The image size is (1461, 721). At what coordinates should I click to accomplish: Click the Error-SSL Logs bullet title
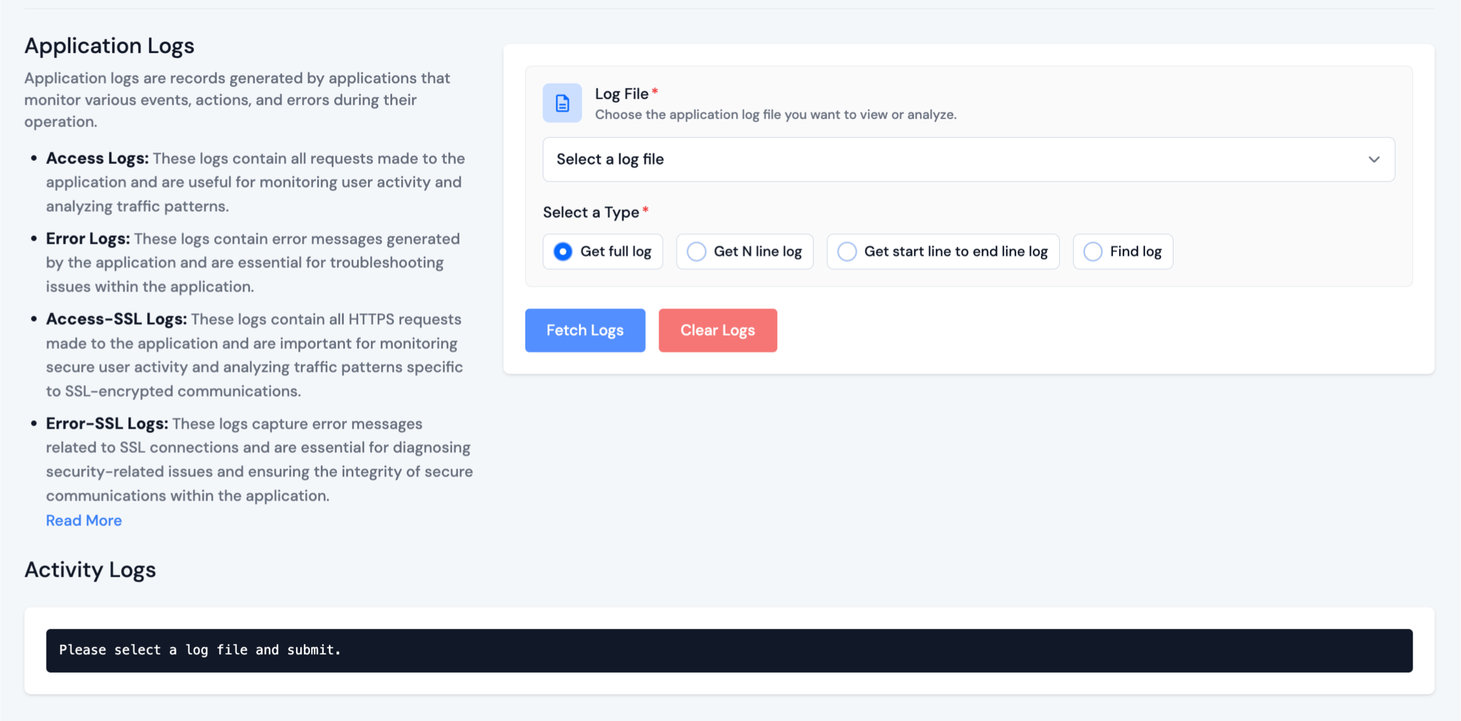click(x=107, y=424)
